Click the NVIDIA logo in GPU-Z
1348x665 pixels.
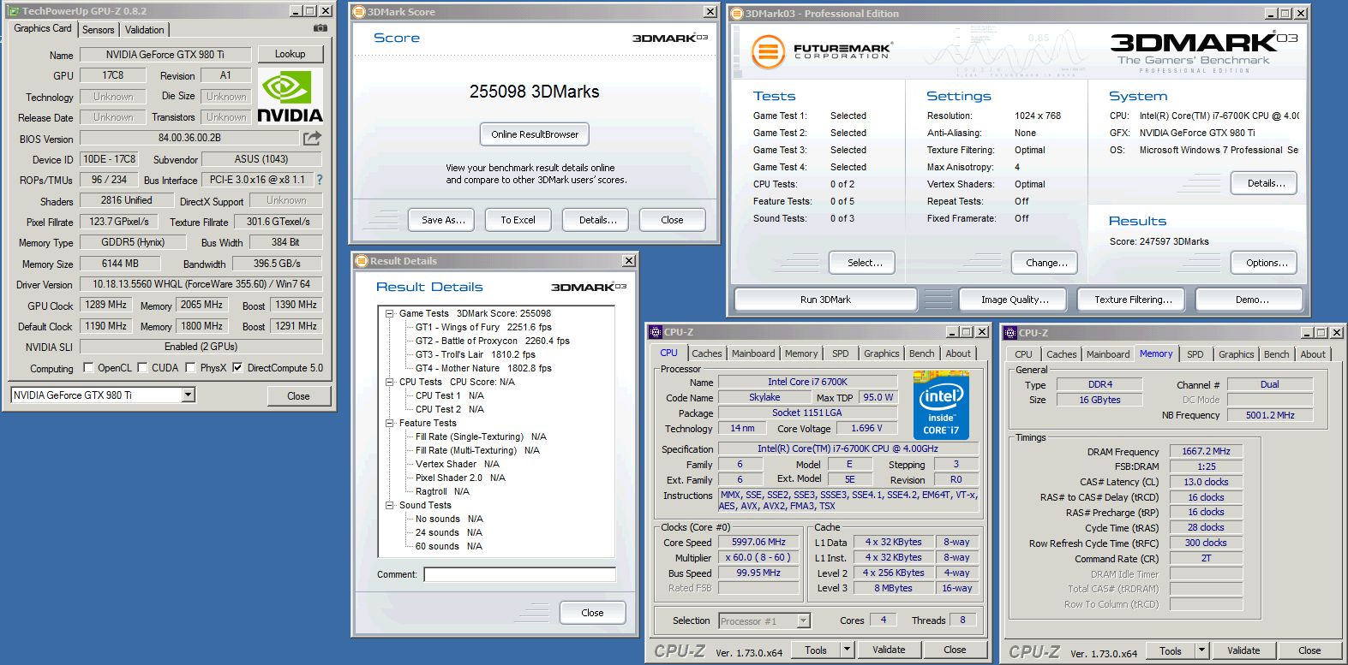click(x=290, y=97)
